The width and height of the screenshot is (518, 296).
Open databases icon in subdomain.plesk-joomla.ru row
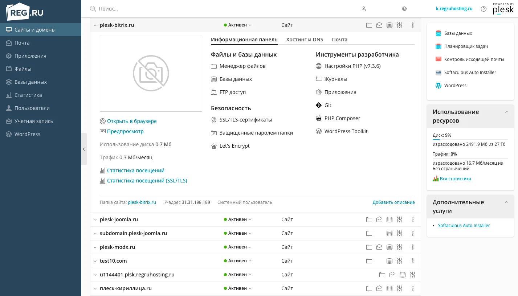(389, 233)
